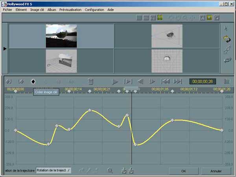Switch to three-pane view layout
This screenshot has width=236, height=177.
coord(153,18)
